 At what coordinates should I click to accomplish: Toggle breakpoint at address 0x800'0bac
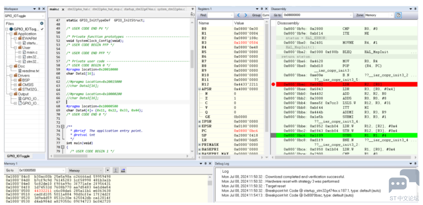(273, 84)
